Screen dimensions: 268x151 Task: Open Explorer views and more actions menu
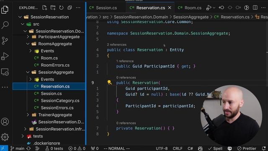coord(78,8)
